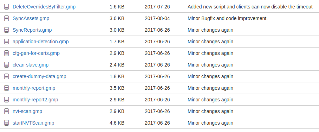Open nvt-scan.gmp file link
This screenshot has width=319, height=132.
[x=27, y=111]
